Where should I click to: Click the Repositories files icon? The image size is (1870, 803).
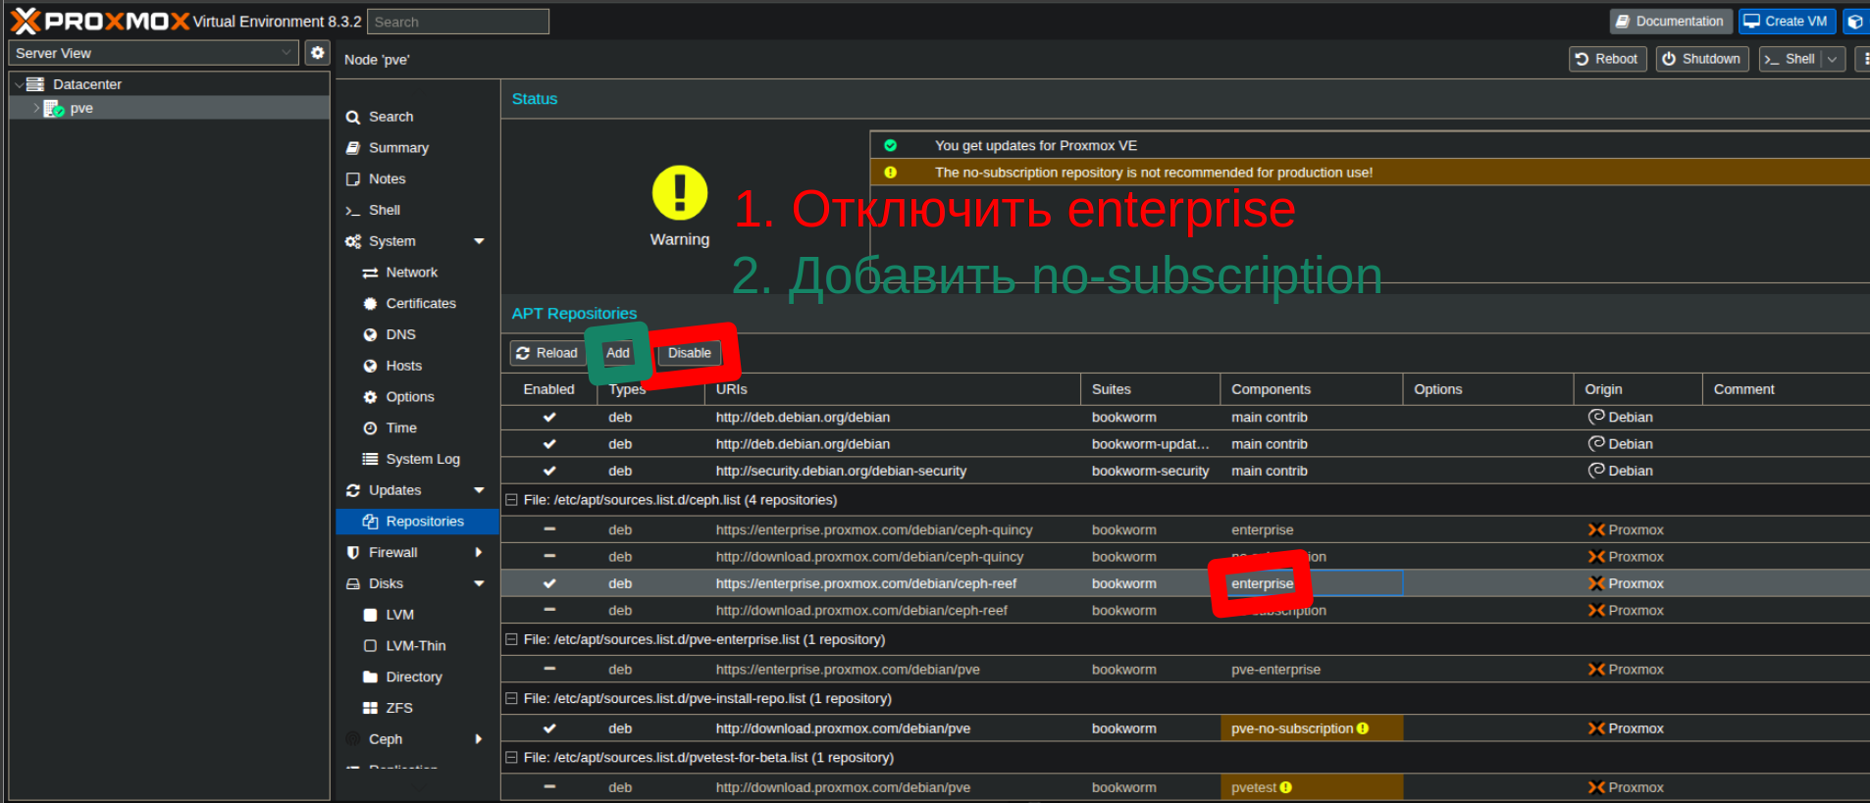[x=370, y=522]
